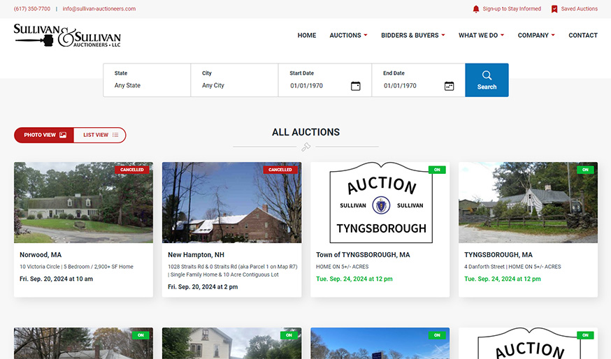The height and width of the screenshot is (359, 611).
Task: Click the ALL AUCTIONS heading
Action: click(x=306, y=133)
